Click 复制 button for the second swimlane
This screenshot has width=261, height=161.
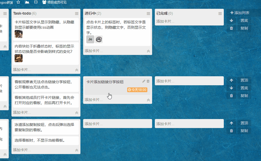tap(244, 96)
